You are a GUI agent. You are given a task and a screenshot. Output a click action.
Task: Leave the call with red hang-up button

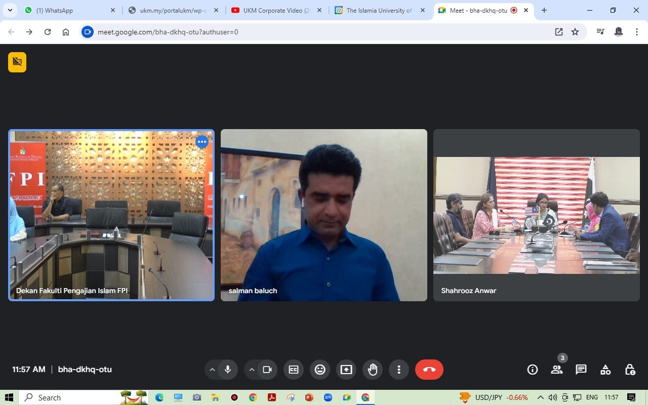click(429, 370)
